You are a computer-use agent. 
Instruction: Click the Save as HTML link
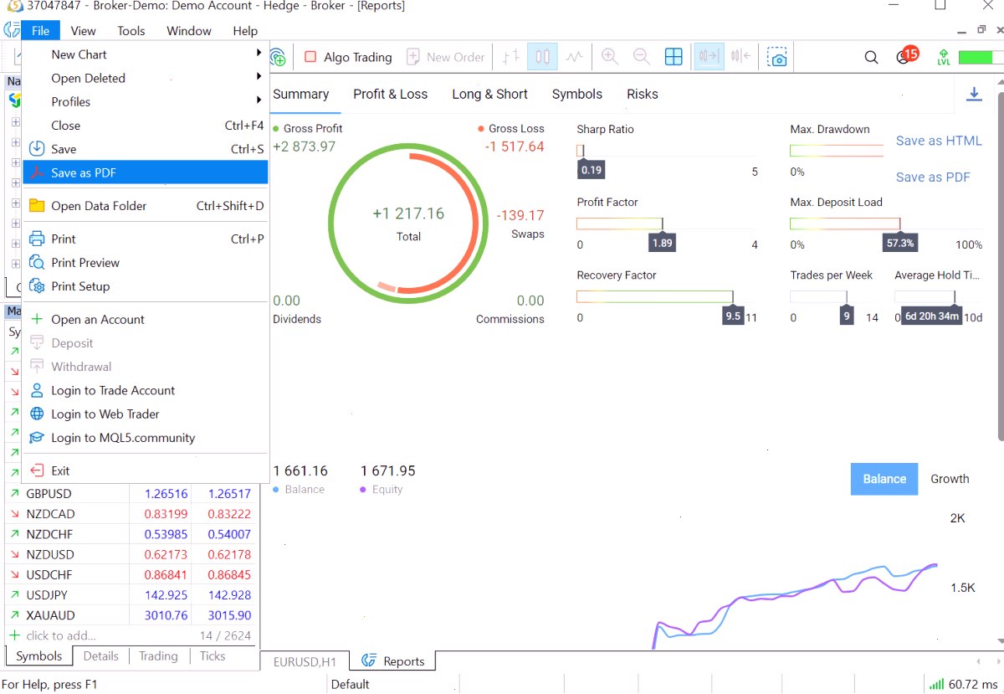[x=939, y=141]
